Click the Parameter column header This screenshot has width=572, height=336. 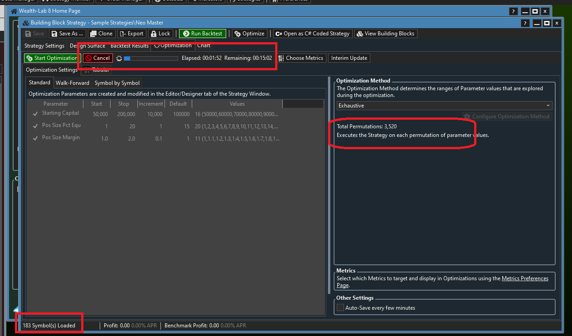click(x=56, y=104)
